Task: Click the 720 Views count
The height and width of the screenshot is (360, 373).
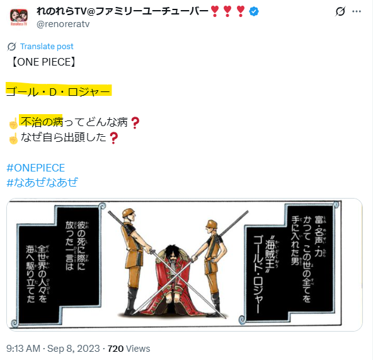Action: [x=129, y=349]
